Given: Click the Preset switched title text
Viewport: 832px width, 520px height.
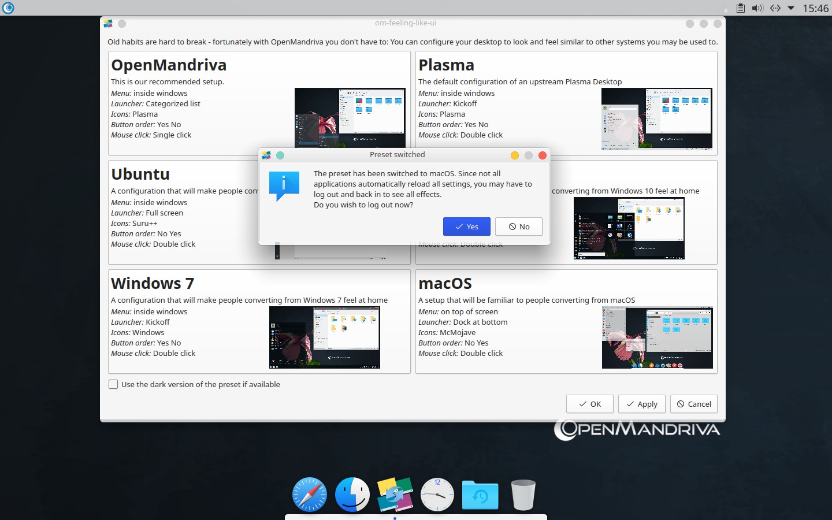Looking at the screenshot, I should pyautogui.click(x=398, y=154).
